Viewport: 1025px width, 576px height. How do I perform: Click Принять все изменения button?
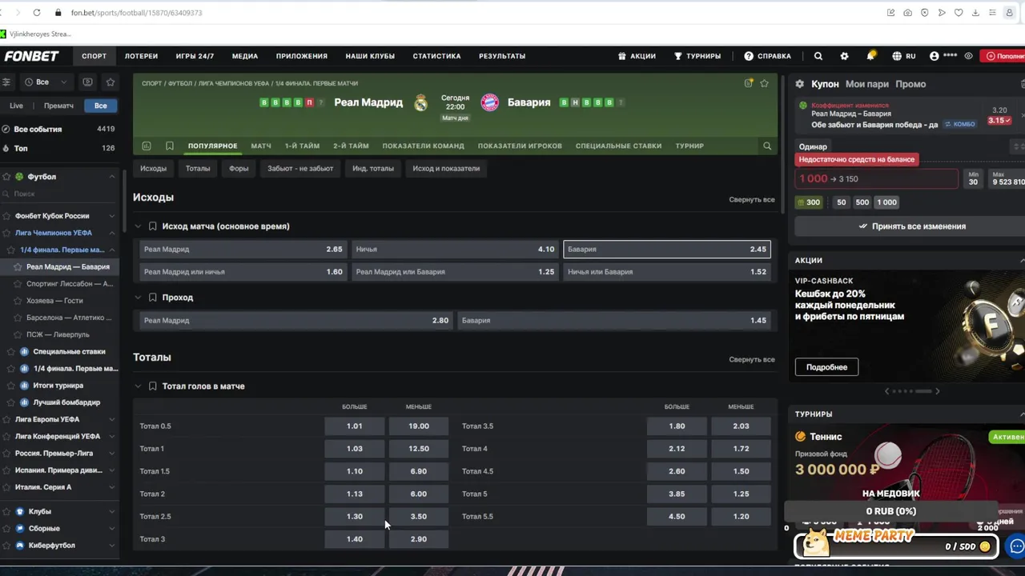tap(911, 226)
